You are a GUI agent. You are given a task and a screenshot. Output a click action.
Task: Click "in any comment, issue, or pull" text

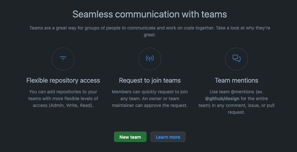246,105
